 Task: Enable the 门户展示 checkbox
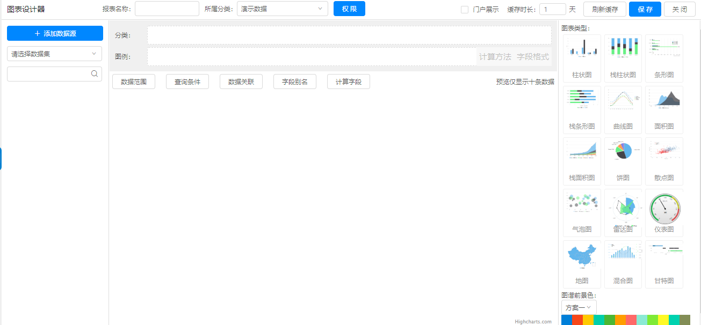(465, 9)
